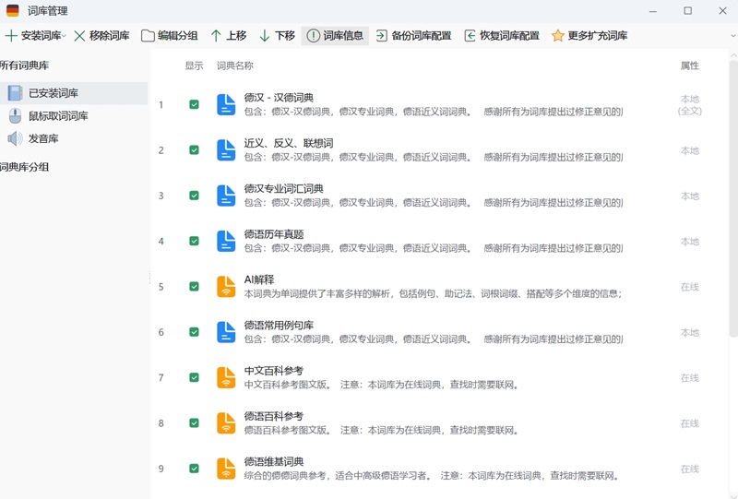
Task: Click the 安装词库 plus icon
Action: (11, 36)
